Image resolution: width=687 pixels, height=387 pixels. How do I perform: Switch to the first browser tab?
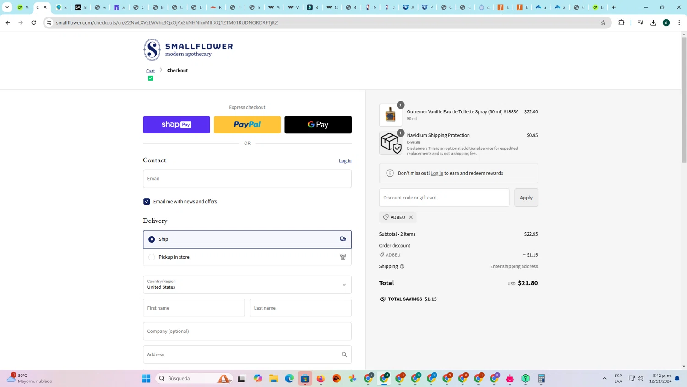point(23,7)
